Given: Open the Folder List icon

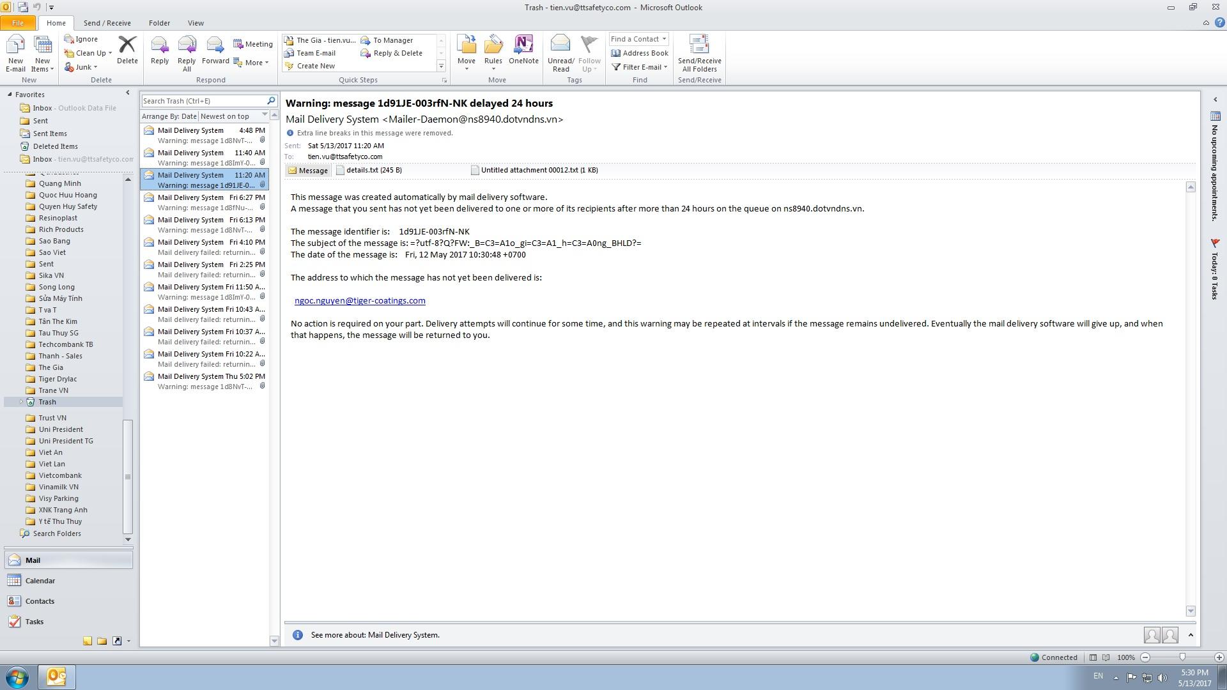Looking at the screenshot, I should point(102,641).
